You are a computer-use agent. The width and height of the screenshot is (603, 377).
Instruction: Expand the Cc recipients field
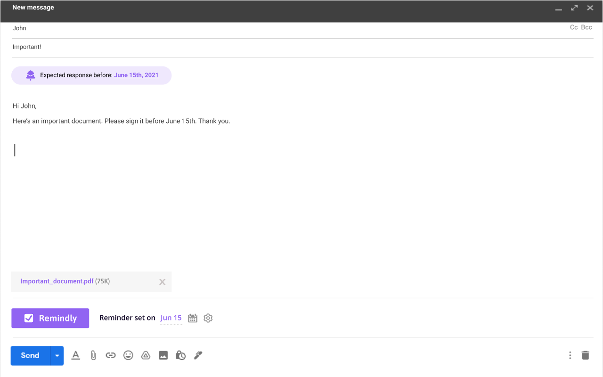(573, 27)
